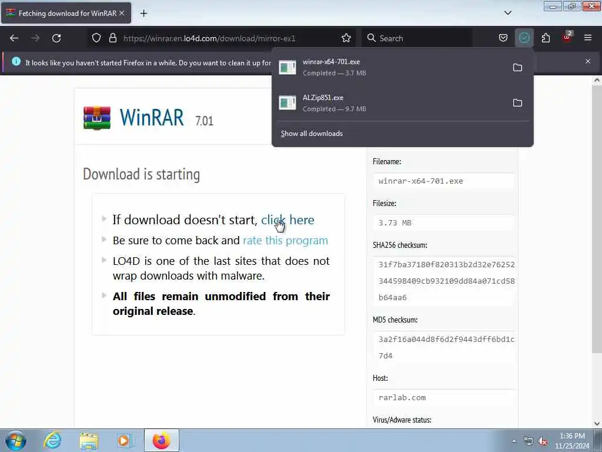
Task: Select the MD5 checksum value
Action: click(443, 347)
